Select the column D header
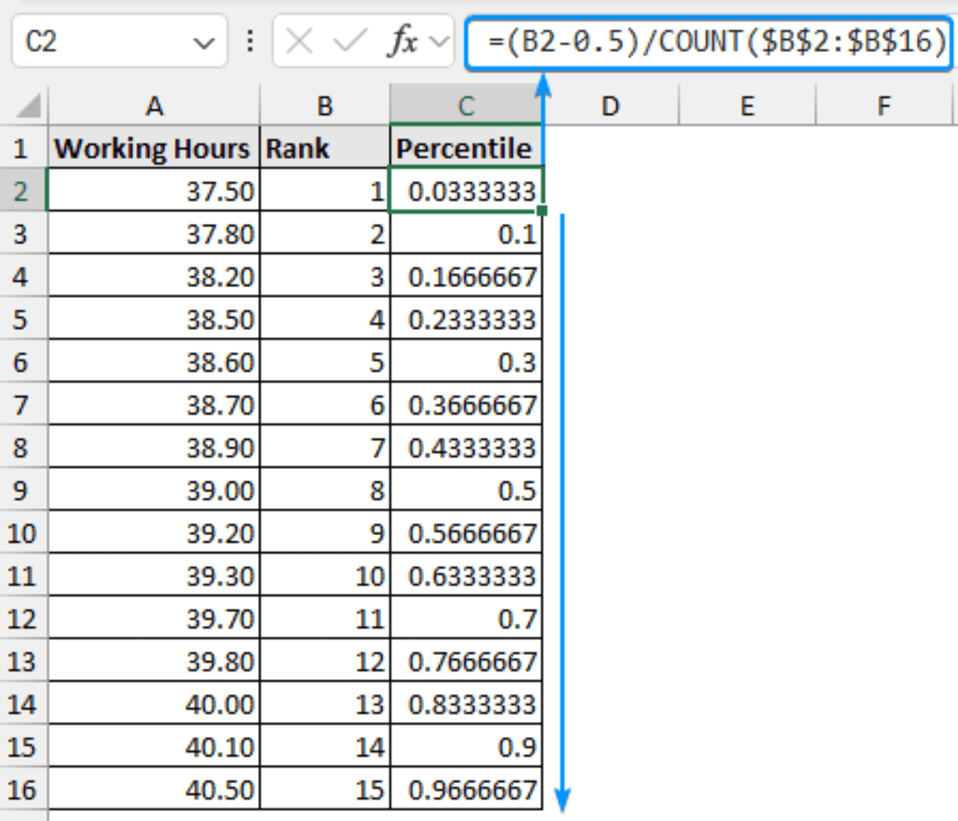Screen dimensions: 958x821 click(609, 105)
